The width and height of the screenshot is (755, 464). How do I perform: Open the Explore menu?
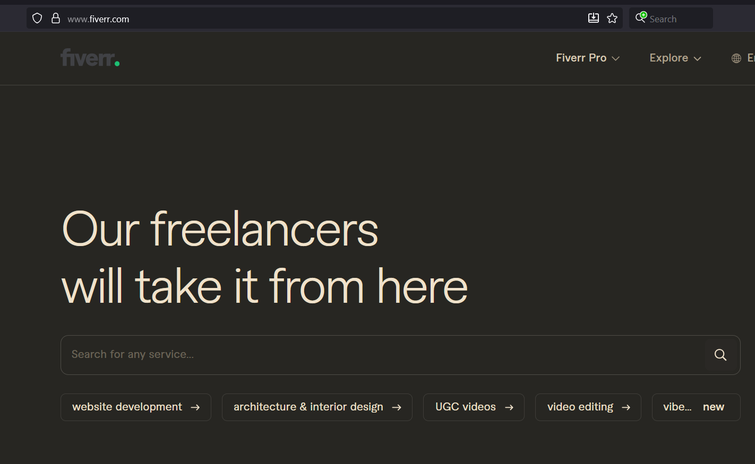(675, 58)
